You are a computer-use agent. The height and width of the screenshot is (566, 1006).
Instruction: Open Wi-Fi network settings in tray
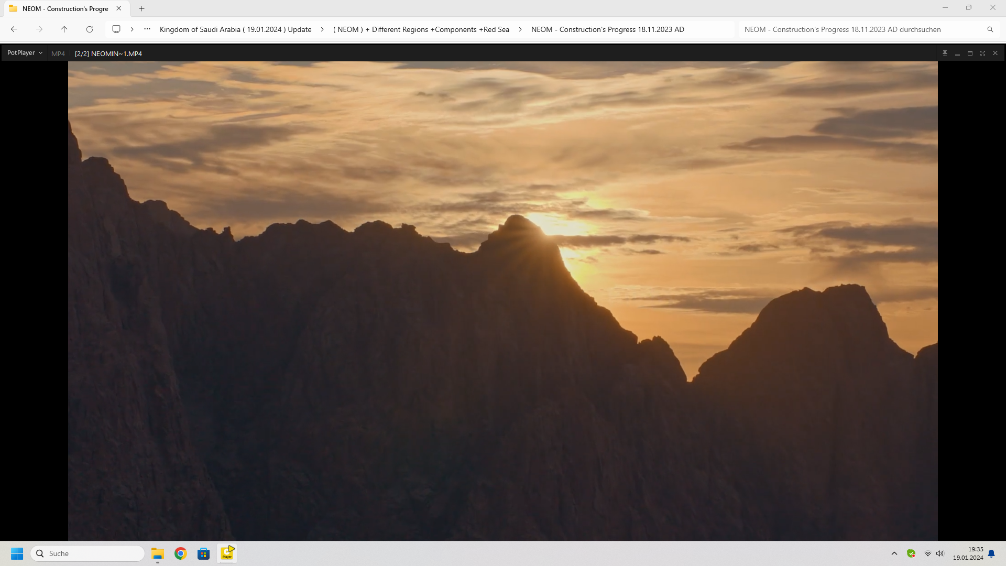[927, 553]
